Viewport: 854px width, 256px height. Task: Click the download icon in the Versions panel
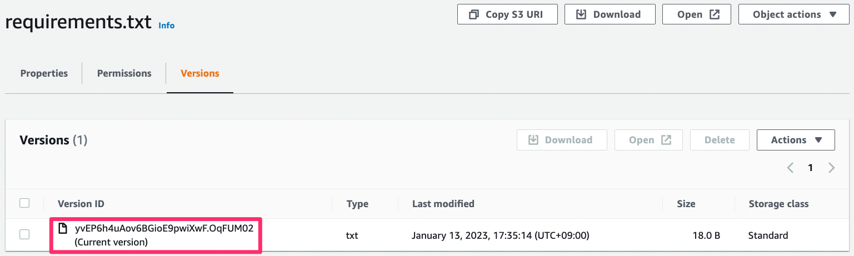[x=533, y=140]
